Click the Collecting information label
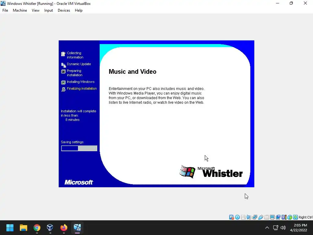Image resolution: width=313 pixels, height=235 pixels. pyautogui.click(x=75, y=55)
